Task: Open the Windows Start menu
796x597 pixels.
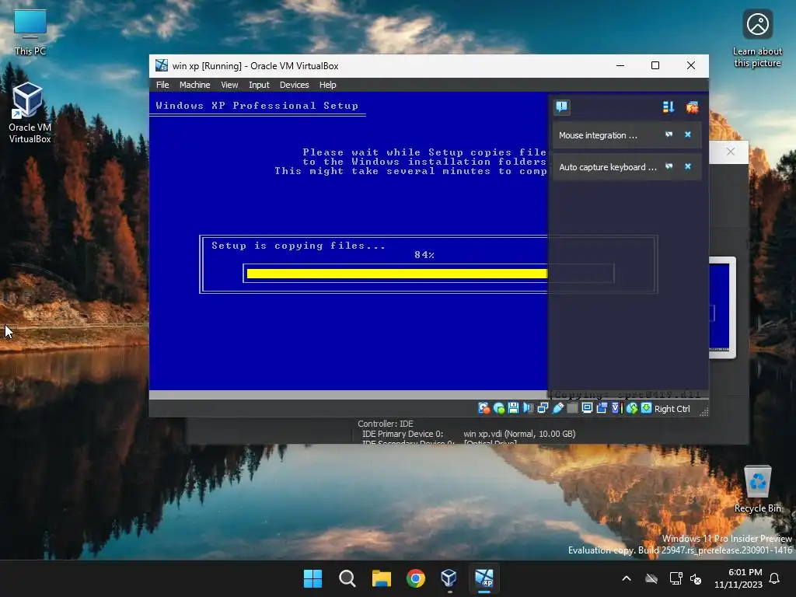Action: point(312,578)
